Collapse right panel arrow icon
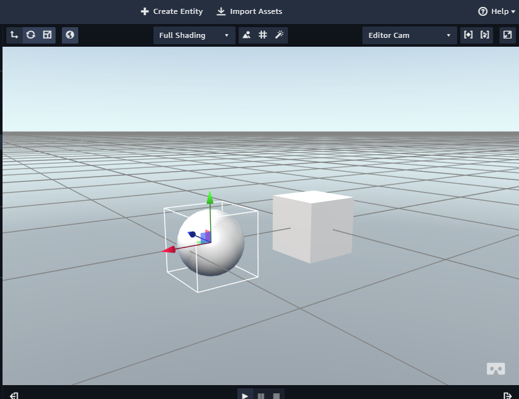 click(x=507, y=395)
